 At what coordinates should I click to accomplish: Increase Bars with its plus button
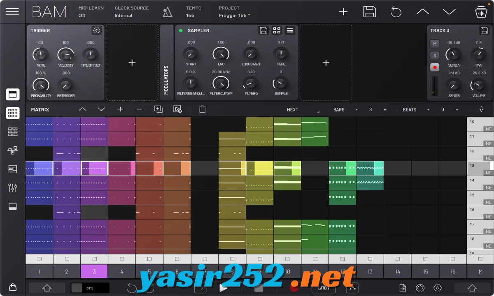click(385, 110)
